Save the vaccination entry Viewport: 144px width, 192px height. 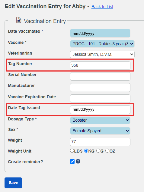13,183
